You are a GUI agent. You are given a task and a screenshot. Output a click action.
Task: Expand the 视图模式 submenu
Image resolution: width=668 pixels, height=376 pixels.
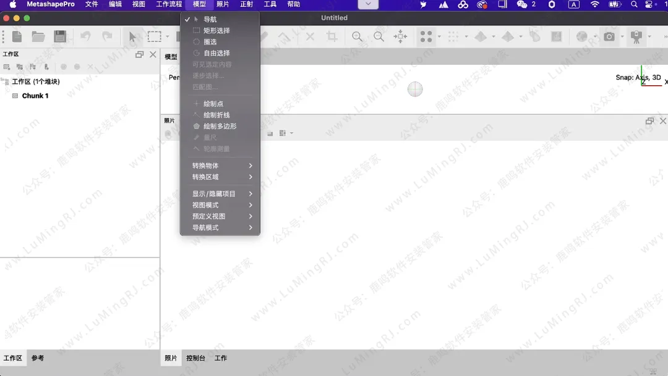pyautogui.click(x=207, y=204)
